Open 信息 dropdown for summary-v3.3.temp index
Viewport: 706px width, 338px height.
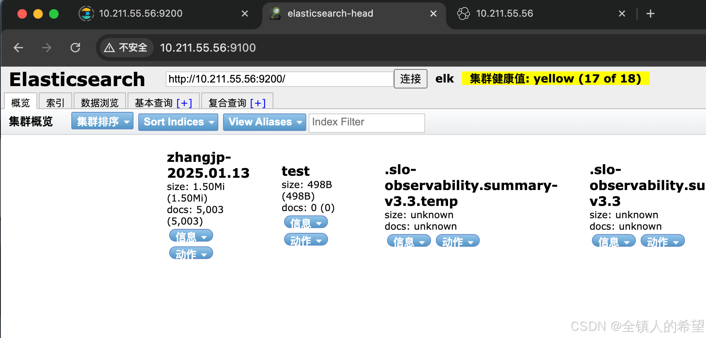(409, 241)
